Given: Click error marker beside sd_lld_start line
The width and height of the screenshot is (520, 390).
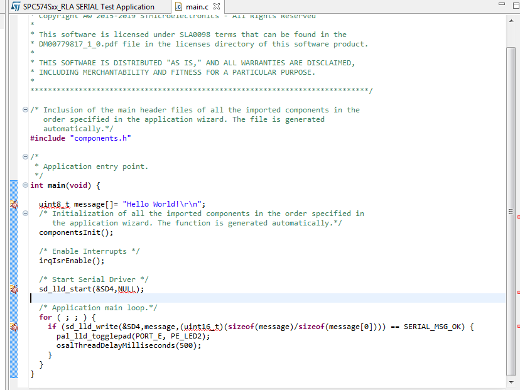Looking at the screenshot, I should click(x=14, y=289).
